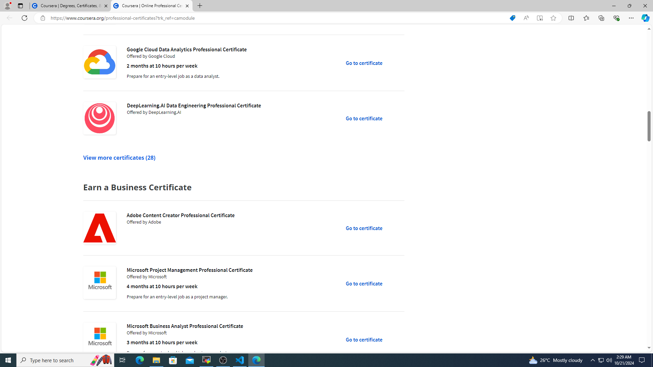Switch to Coursera Degrees, Certificates tab
The width and height of the screenshot is (653, 367).
tap(70, 6)
